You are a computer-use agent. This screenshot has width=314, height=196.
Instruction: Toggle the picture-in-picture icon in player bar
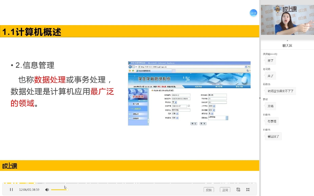238,190
